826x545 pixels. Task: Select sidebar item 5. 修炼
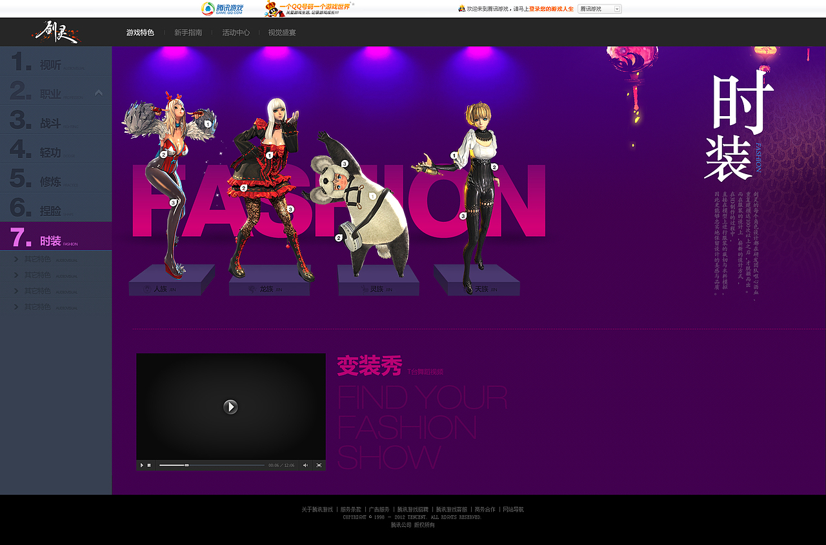55,178
